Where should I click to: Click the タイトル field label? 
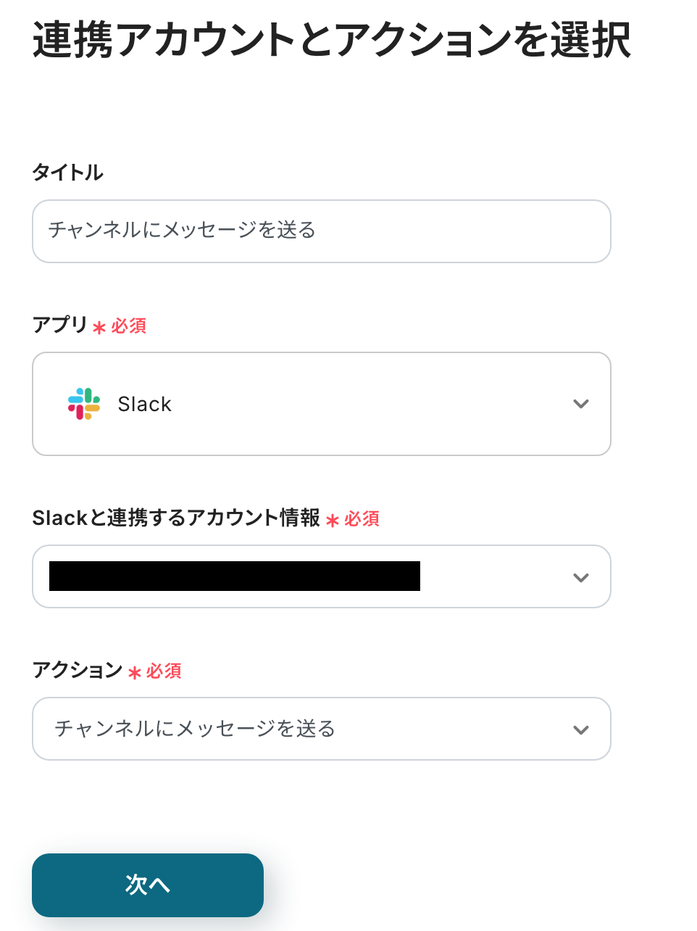pyautogui.click(x=68, y=173)
